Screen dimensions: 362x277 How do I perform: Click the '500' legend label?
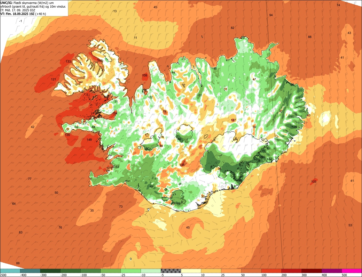click(x=344, y=275)
